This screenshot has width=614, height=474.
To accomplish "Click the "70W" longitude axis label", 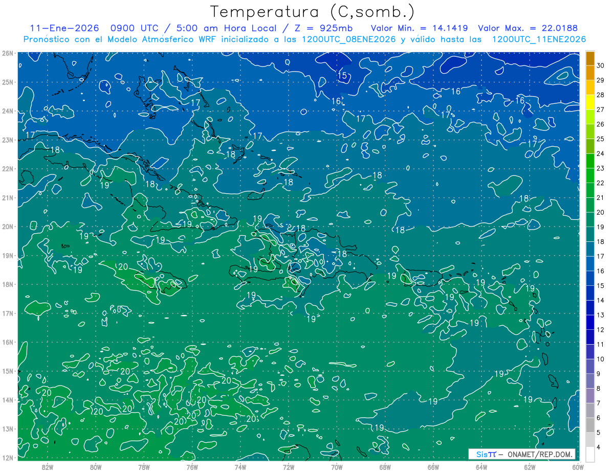I will tap(337, 466).
